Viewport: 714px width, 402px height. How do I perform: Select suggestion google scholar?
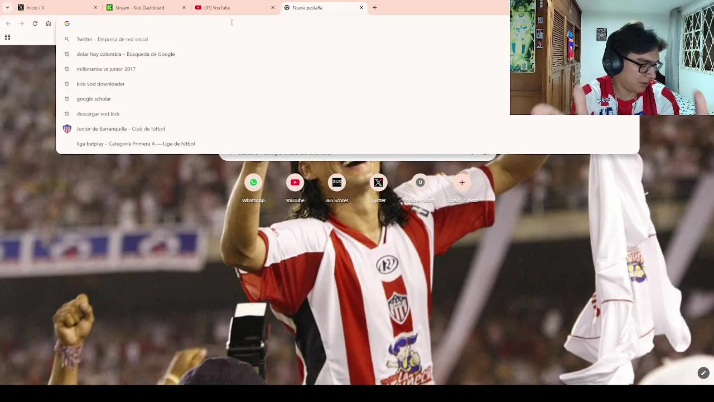347,99
